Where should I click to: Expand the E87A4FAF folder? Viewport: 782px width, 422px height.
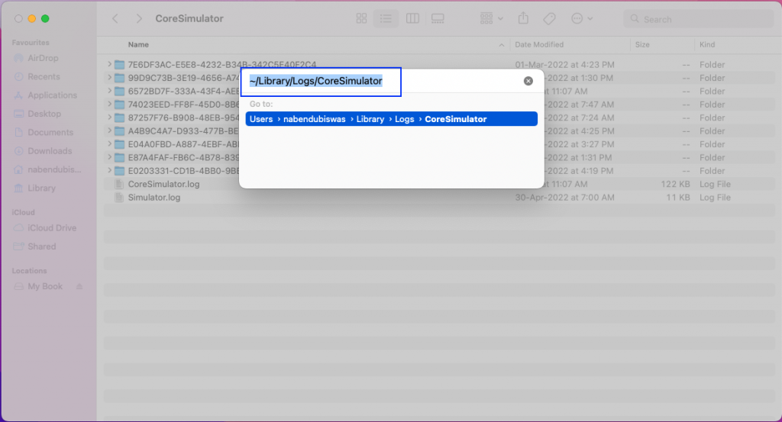point(109,157)
